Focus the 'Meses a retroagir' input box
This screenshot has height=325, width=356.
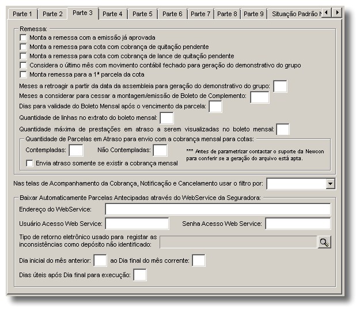(x=280, y=86)
